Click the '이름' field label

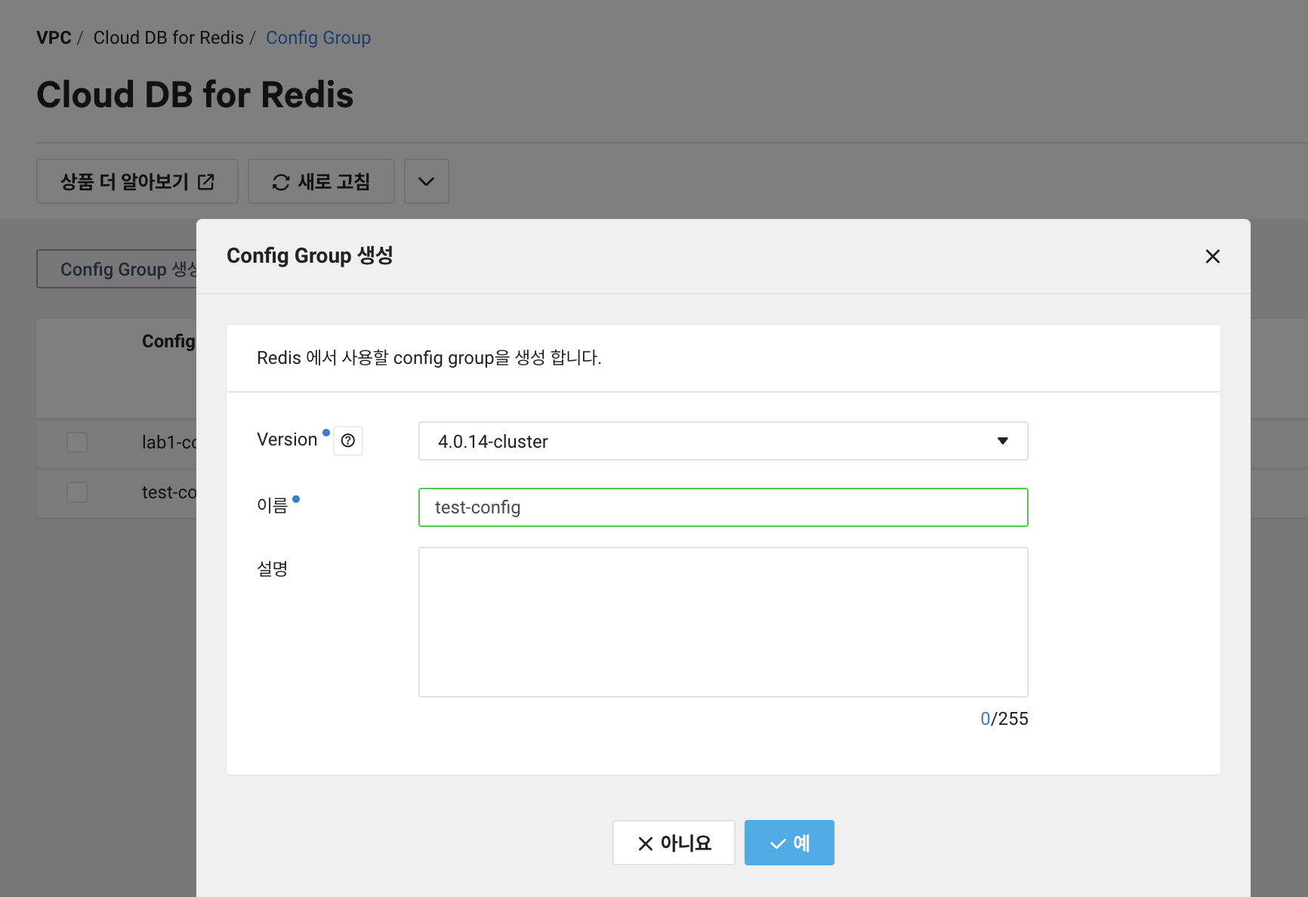pyautogui.click(x=272, y=505)
